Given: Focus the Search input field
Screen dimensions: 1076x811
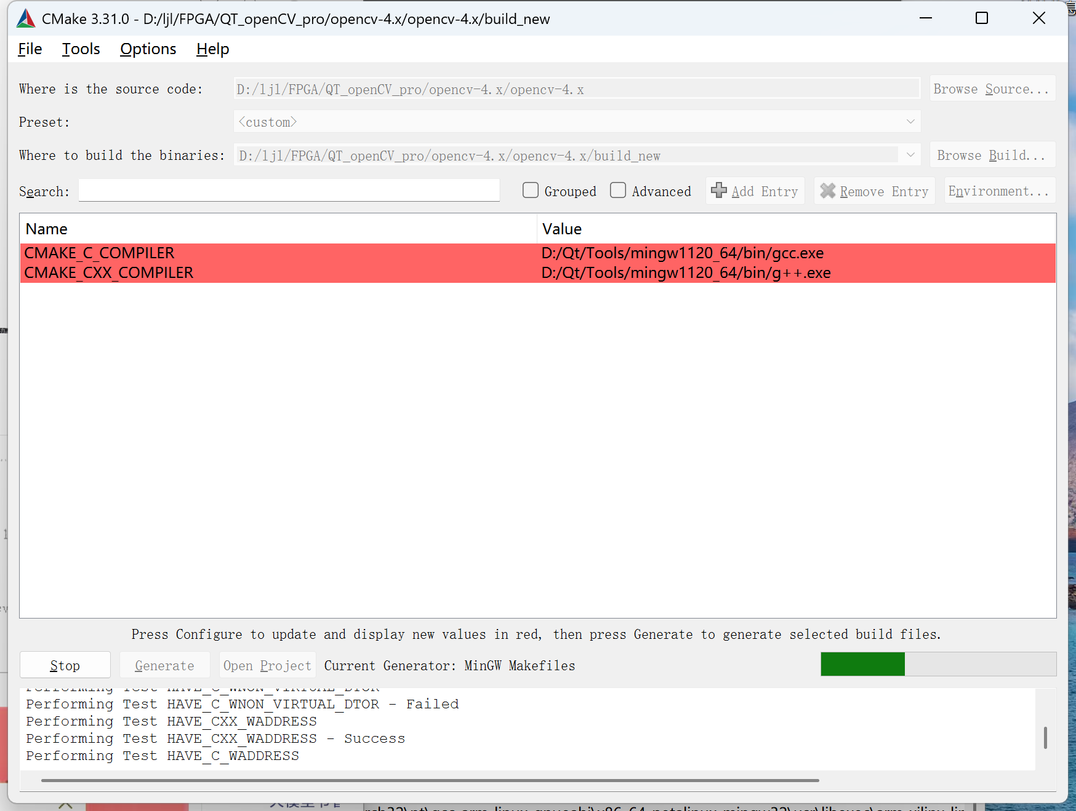Looking at the screenshot, I should point(289,191).
